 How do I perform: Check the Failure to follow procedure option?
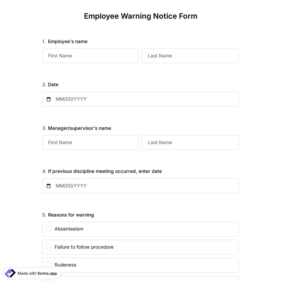48,246
